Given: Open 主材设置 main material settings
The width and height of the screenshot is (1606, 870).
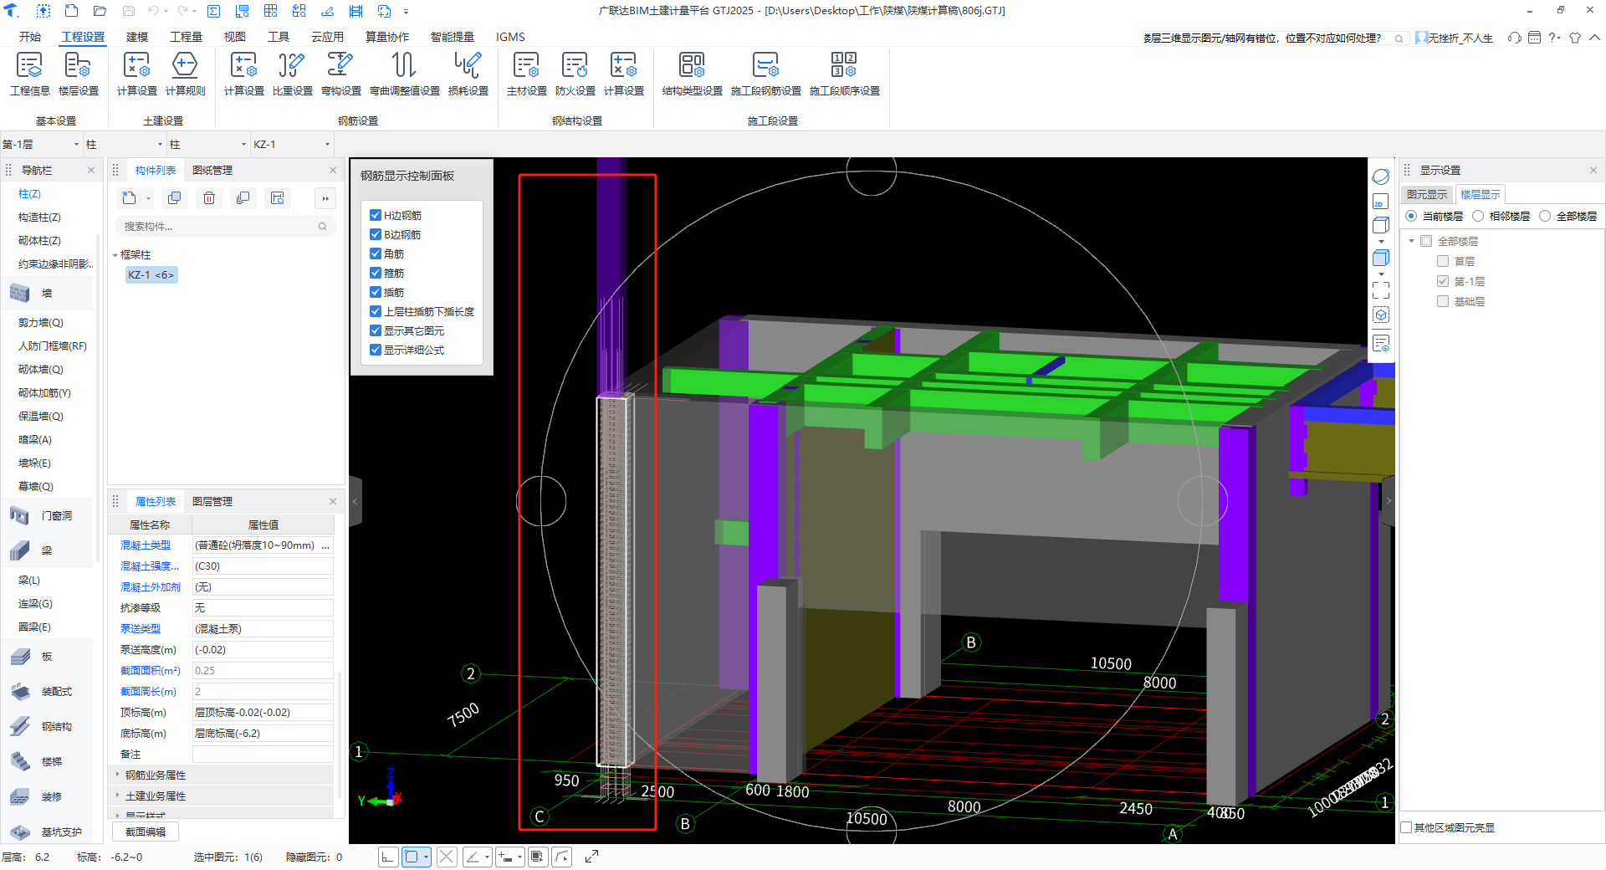Looking at the screenshot, I should (526, 74).
